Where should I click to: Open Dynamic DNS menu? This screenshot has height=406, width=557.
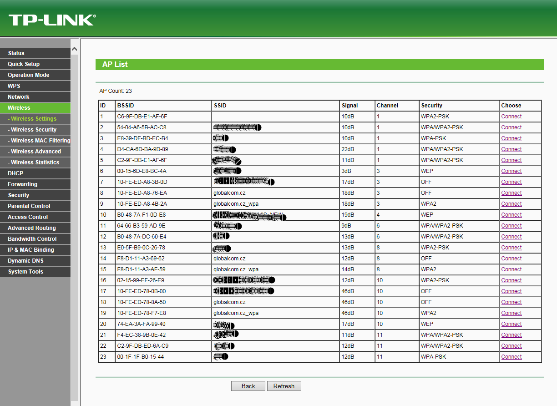(x=35, y=261)
